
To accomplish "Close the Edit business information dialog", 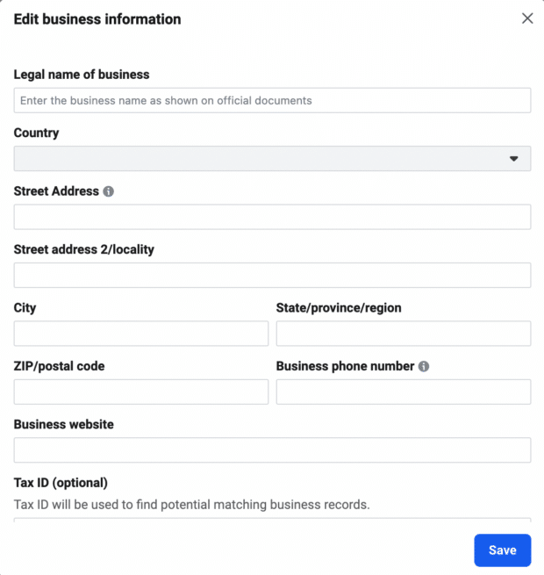I will 527,18.
